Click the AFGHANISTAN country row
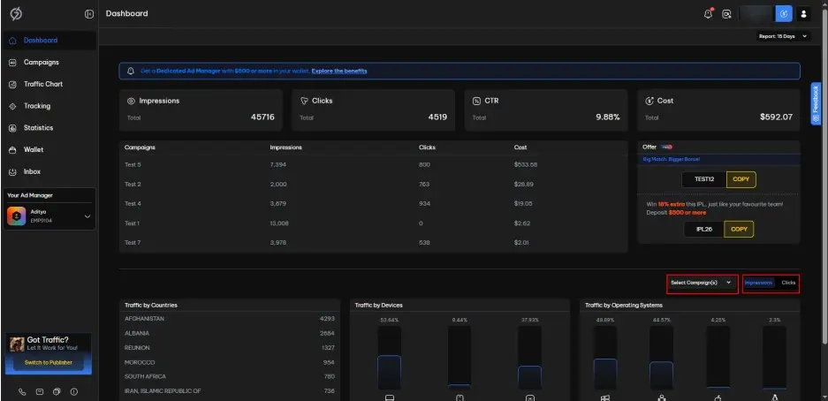This screenshot has height=401, width=828. [x=230, y=319]
